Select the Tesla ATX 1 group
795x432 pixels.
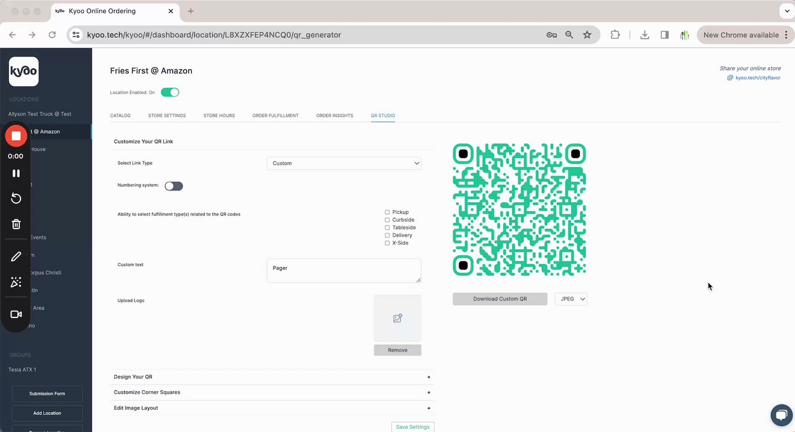22,370
